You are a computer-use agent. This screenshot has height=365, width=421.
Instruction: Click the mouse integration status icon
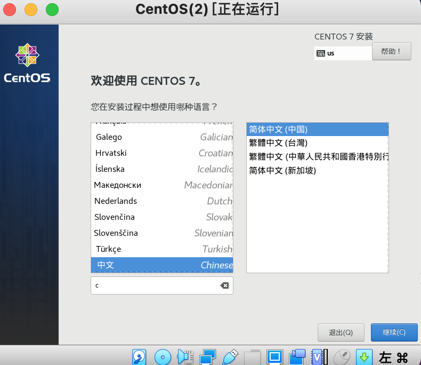[342, 357]
